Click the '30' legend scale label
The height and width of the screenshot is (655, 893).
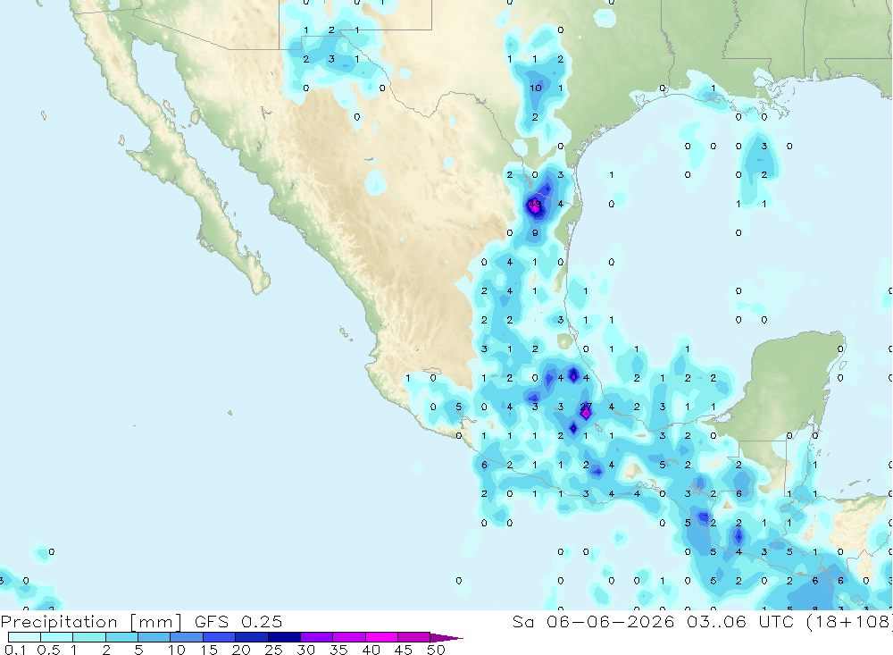coord(306,650)
